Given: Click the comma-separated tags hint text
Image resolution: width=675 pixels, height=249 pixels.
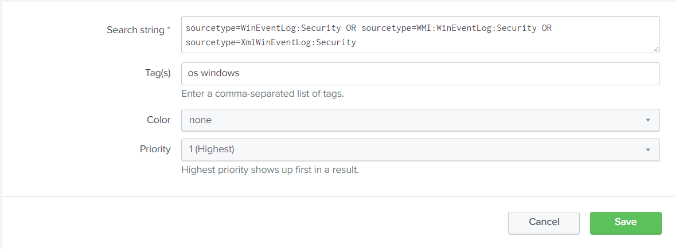Looking at the screenshot, I should click(x=262, y=93).
